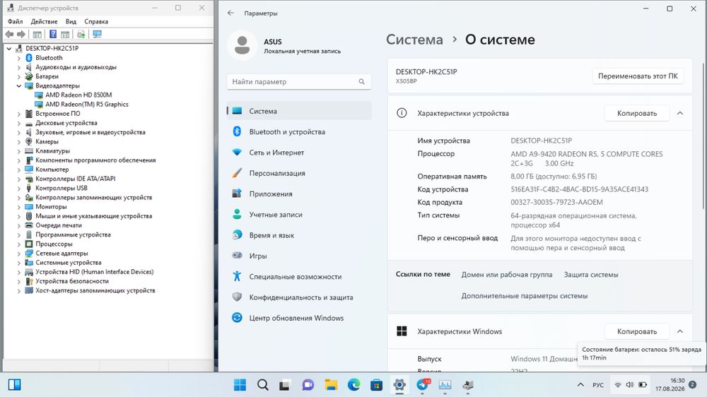Image resolution: width=707 pixels, height=397 pixels.
Task: Click Система in the breadcrumb header
Action: [414, 40]
